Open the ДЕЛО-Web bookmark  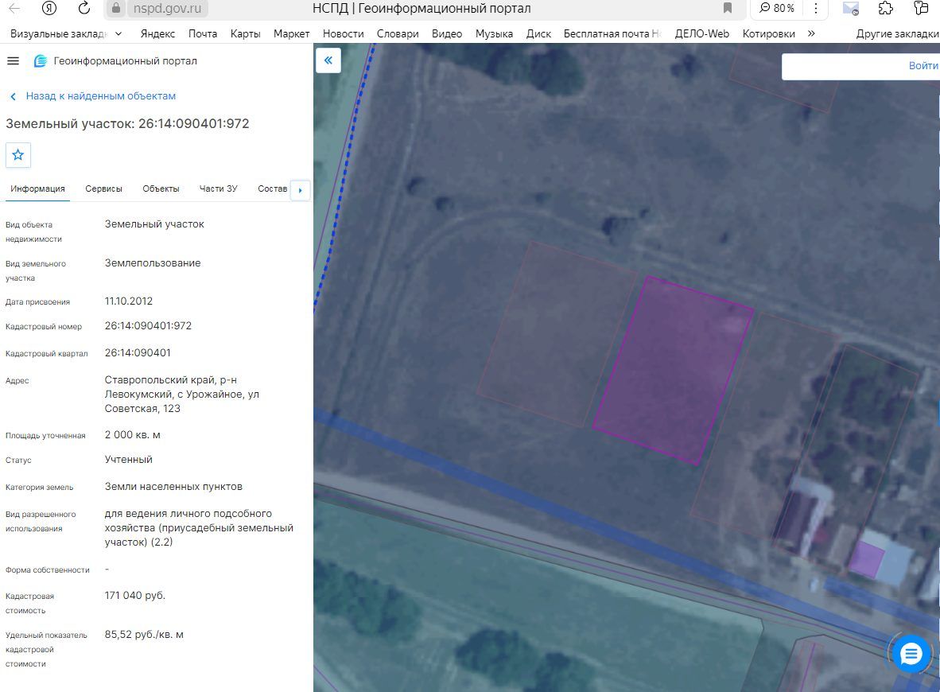pos(702,33)
